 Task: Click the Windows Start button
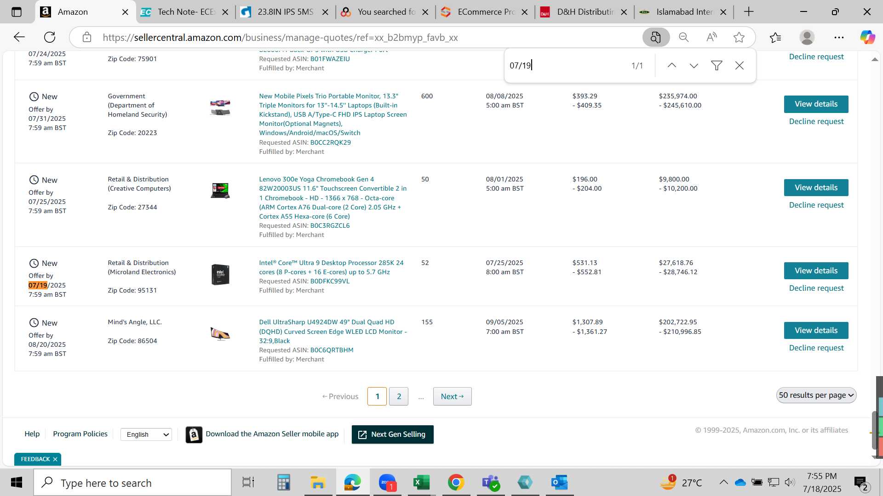17,482
